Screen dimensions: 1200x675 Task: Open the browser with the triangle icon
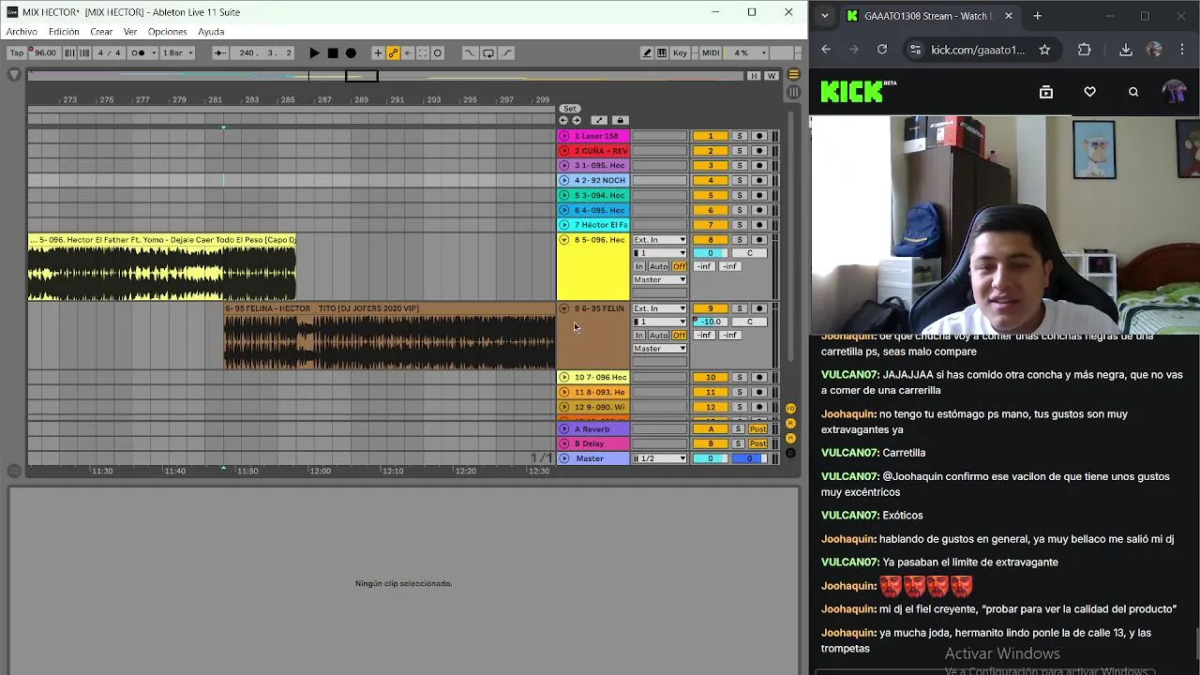14,75
